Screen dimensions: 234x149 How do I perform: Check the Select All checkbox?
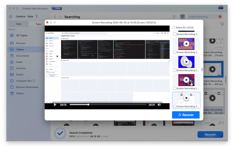(174, 28)
